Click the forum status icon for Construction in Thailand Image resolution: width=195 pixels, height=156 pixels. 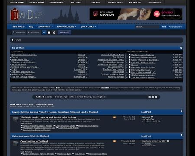[x=15, y=143]
